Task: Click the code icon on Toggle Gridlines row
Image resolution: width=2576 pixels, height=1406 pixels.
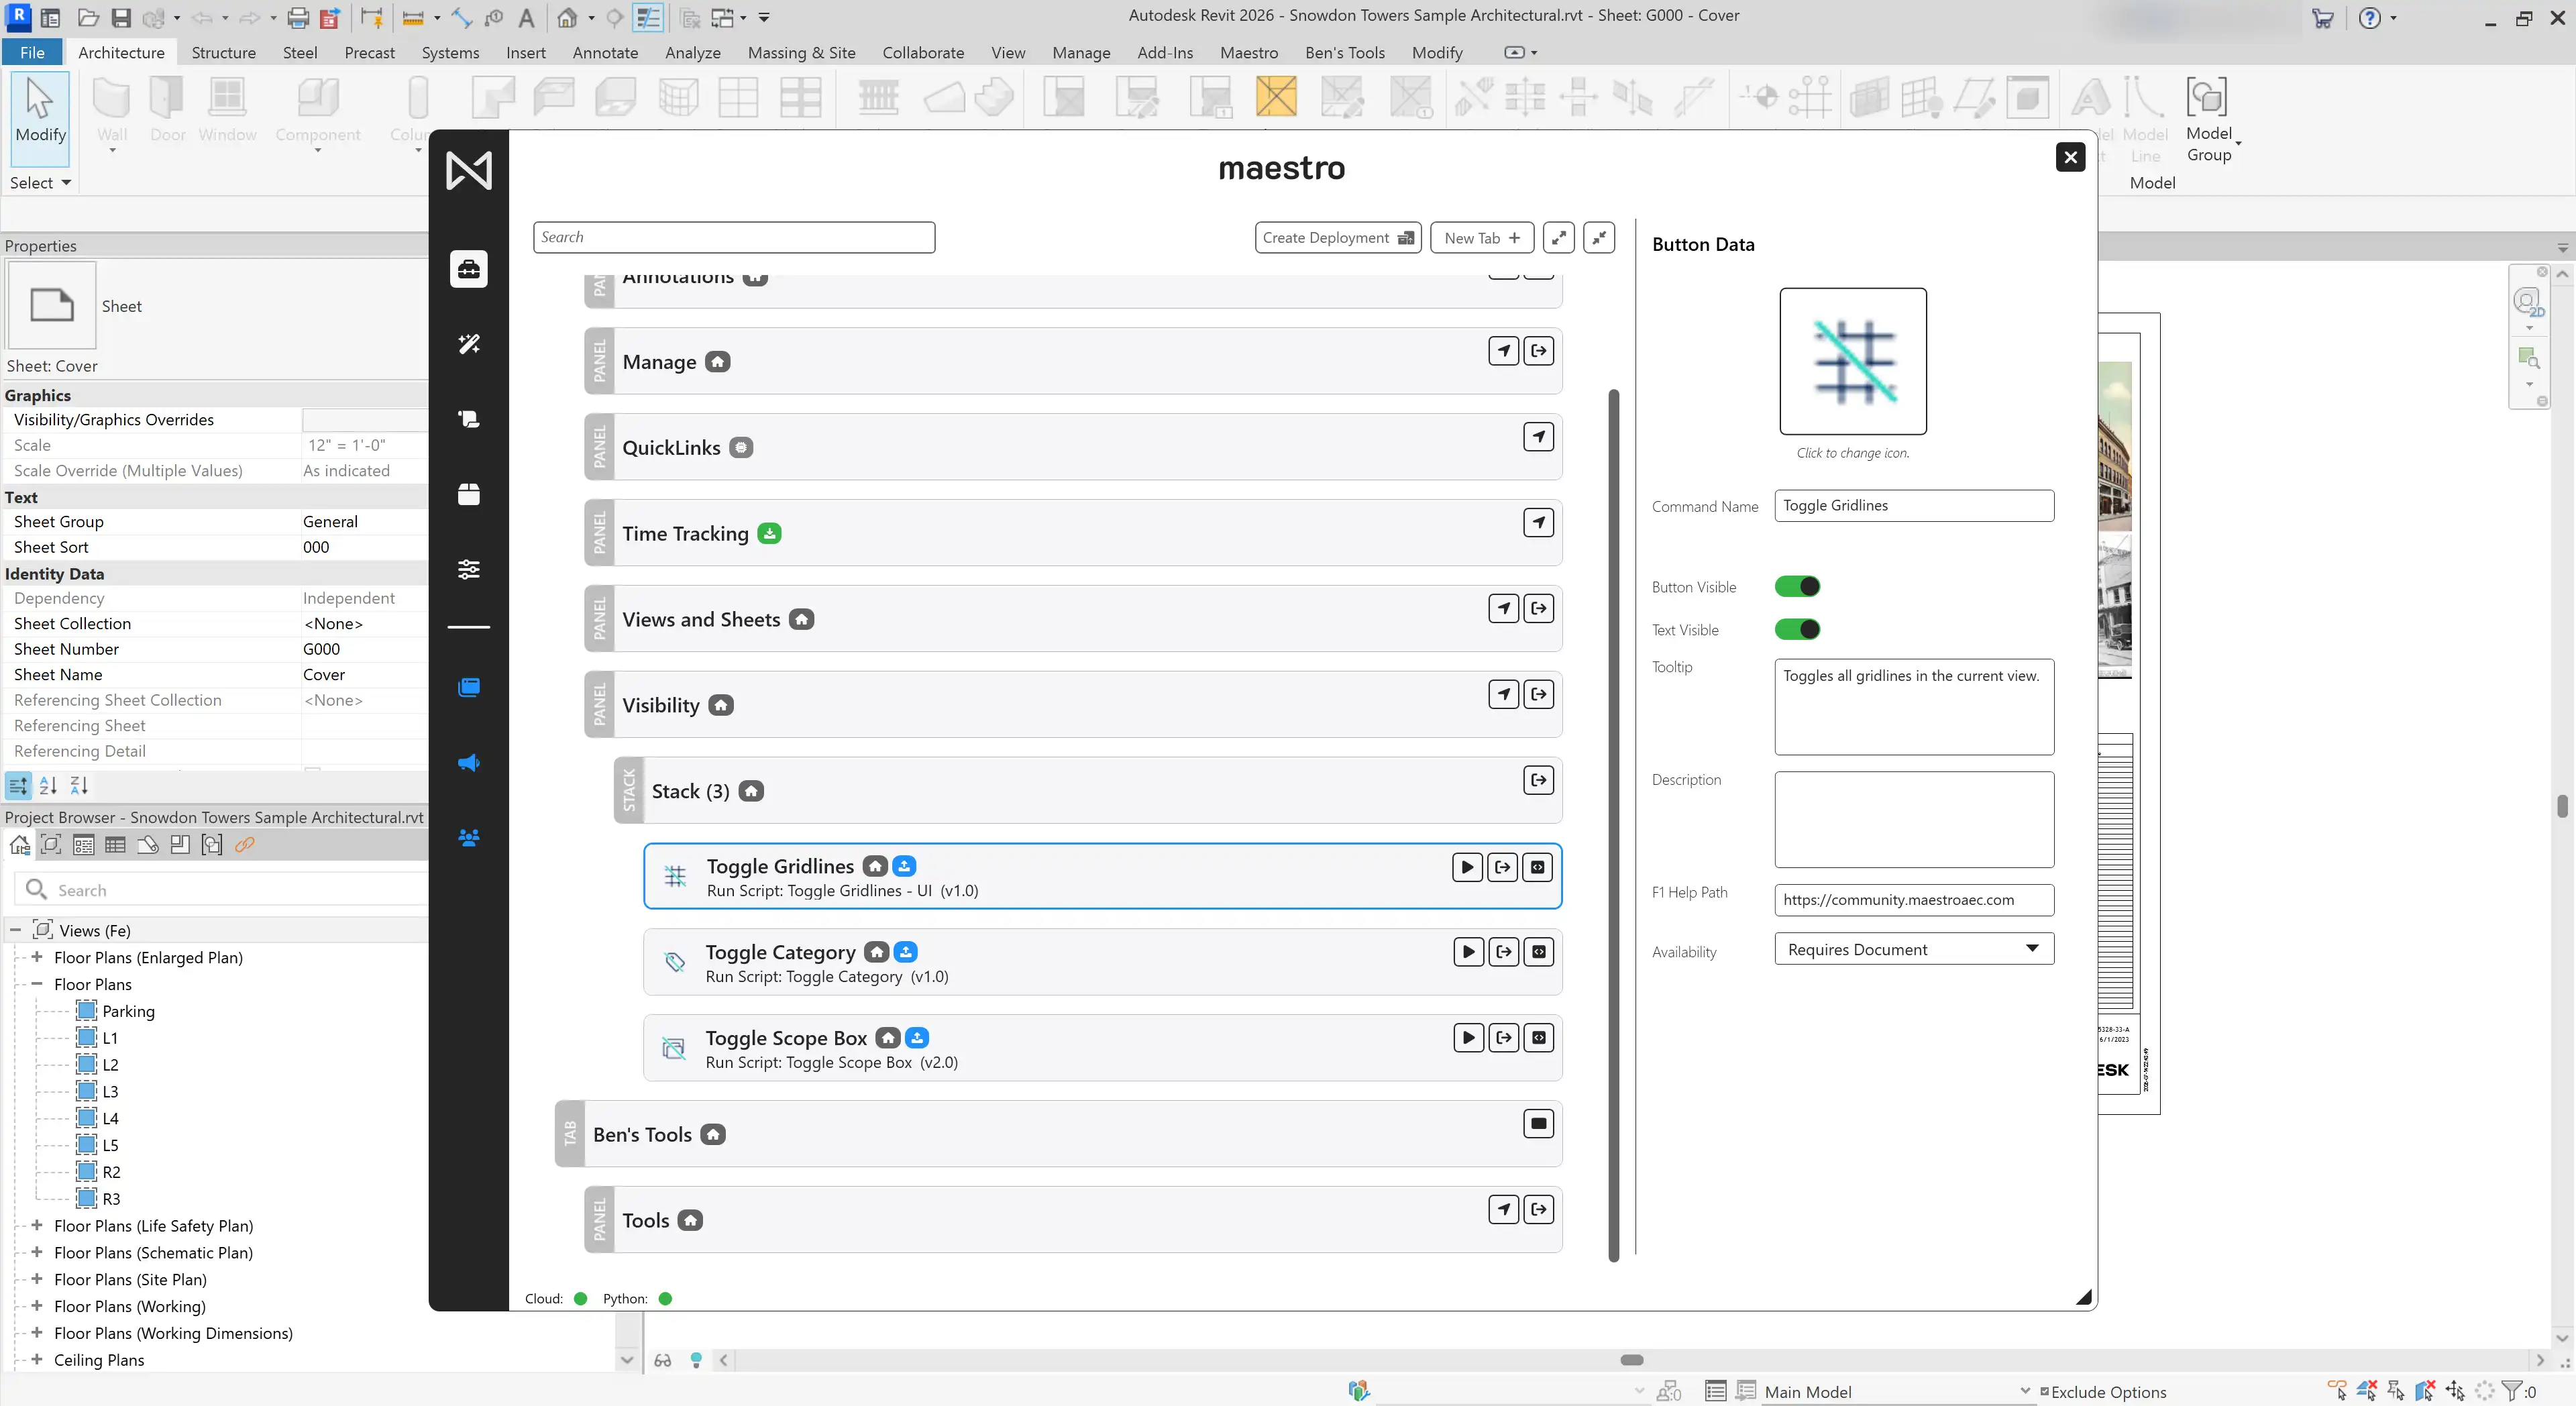Action: click(x=1538, y=867)
